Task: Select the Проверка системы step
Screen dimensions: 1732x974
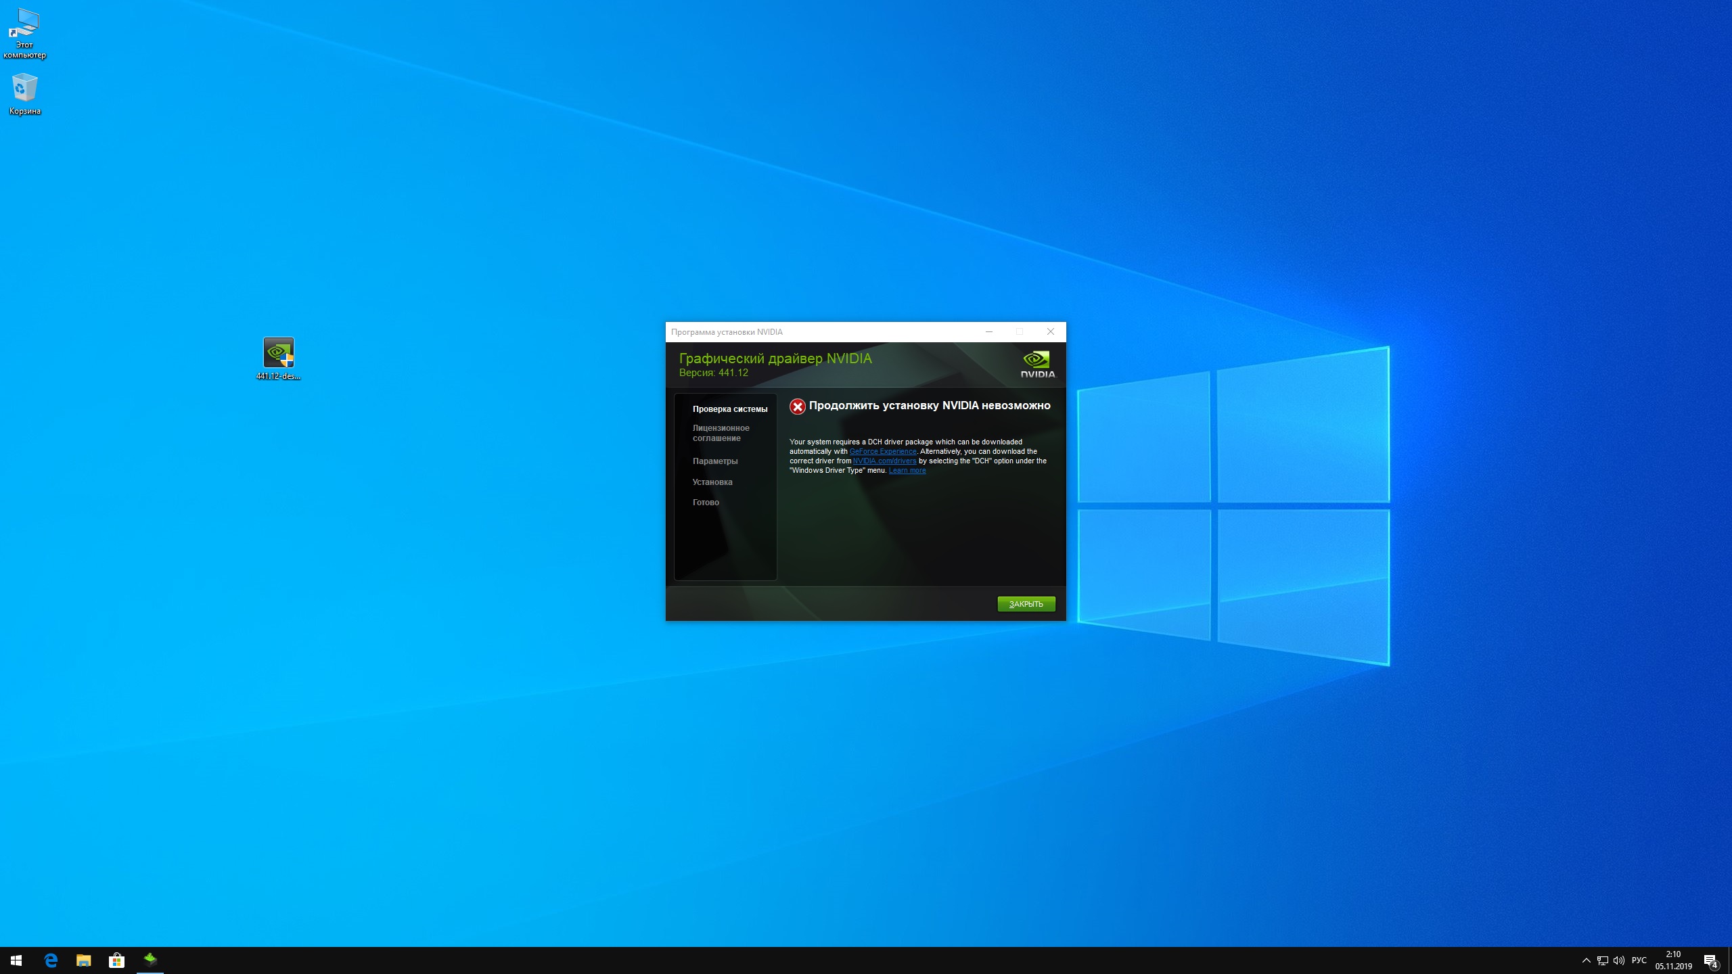Action: [729, 409]
